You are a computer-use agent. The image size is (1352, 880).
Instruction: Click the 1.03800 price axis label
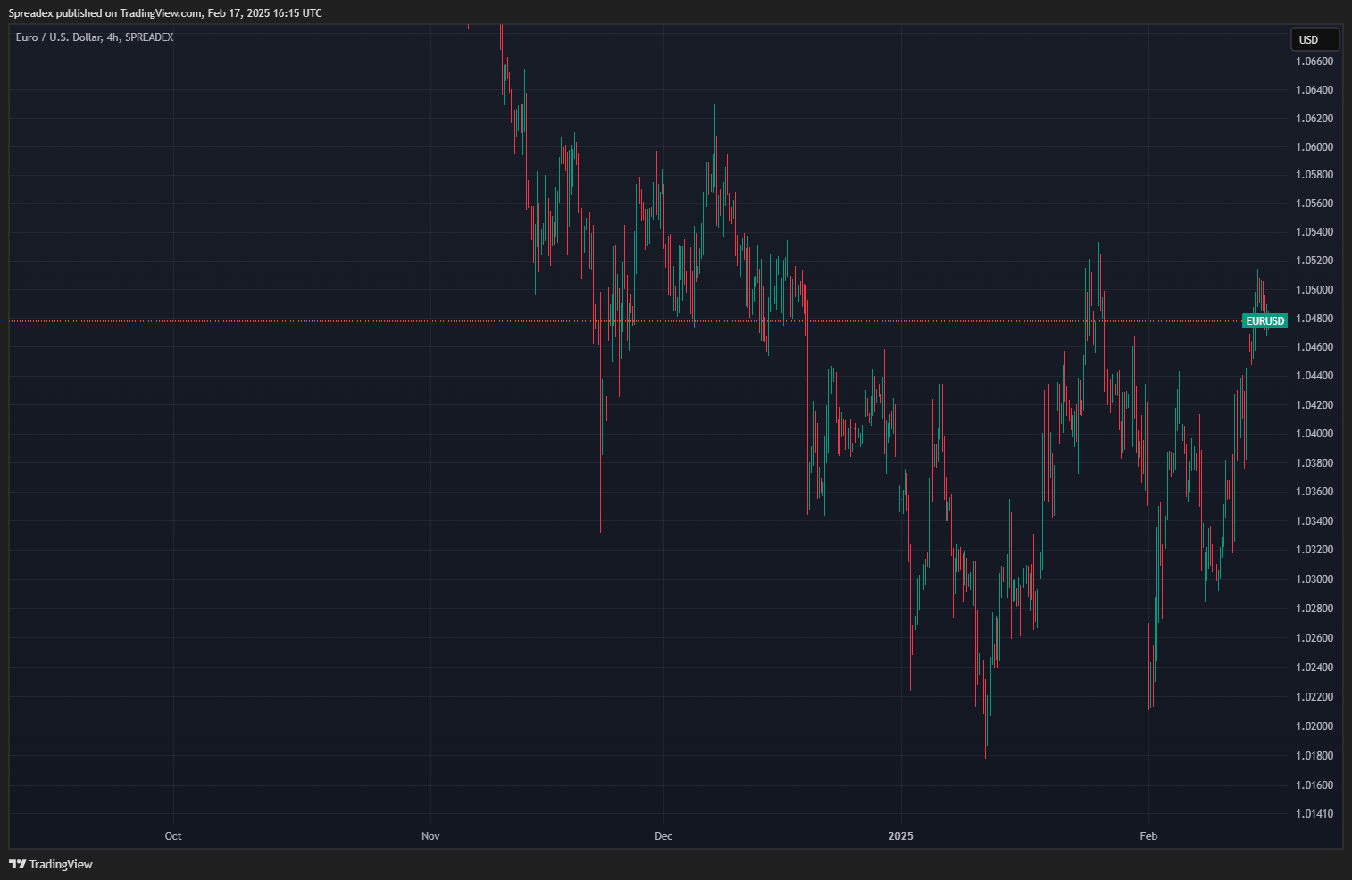(x=1314, y=463)
